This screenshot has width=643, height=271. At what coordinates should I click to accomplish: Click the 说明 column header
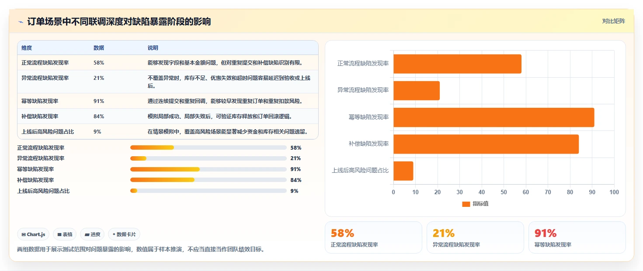pos(153,48)
